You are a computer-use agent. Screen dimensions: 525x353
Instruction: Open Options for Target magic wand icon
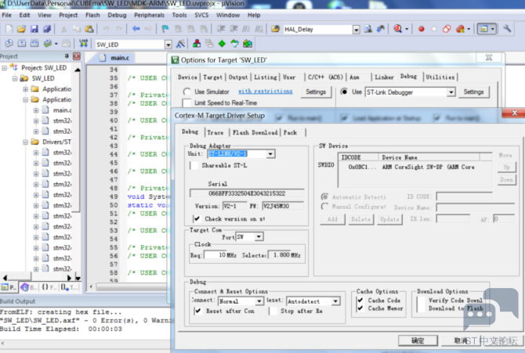[180, 44]
